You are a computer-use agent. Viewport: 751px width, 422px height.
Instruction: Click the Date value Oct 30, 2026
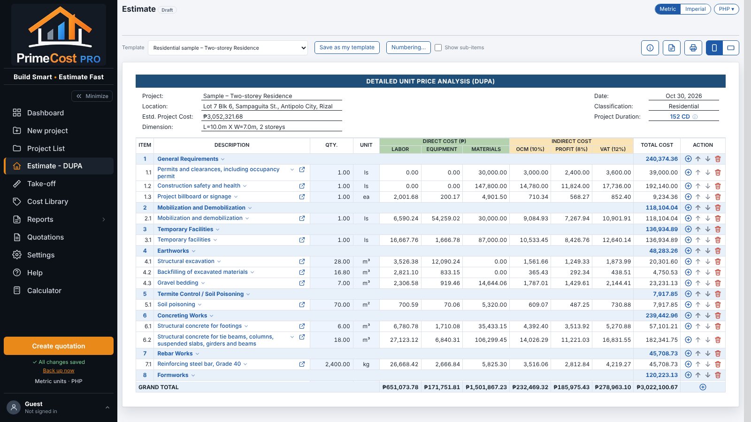[684, 96]
